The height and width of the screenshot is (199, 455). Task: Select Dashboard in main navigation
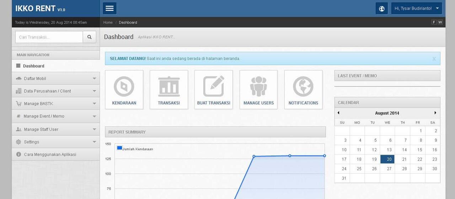pyautogui.click(x=56, y=66)
